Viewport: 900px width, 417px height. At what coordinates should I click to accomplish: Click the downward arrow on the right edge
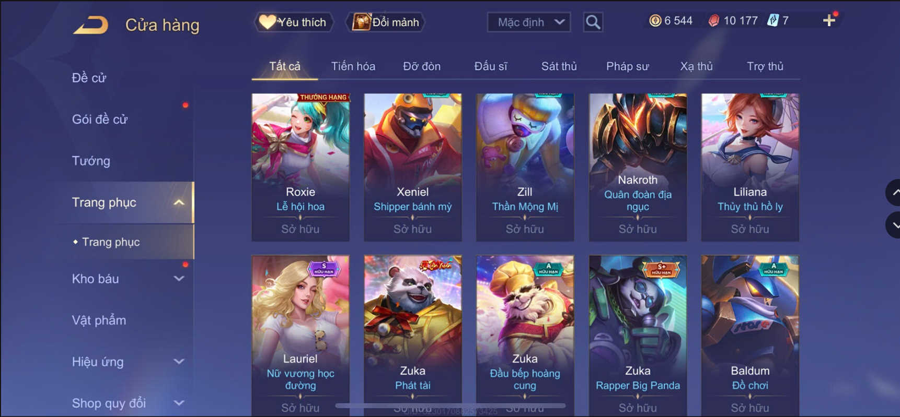894,225
